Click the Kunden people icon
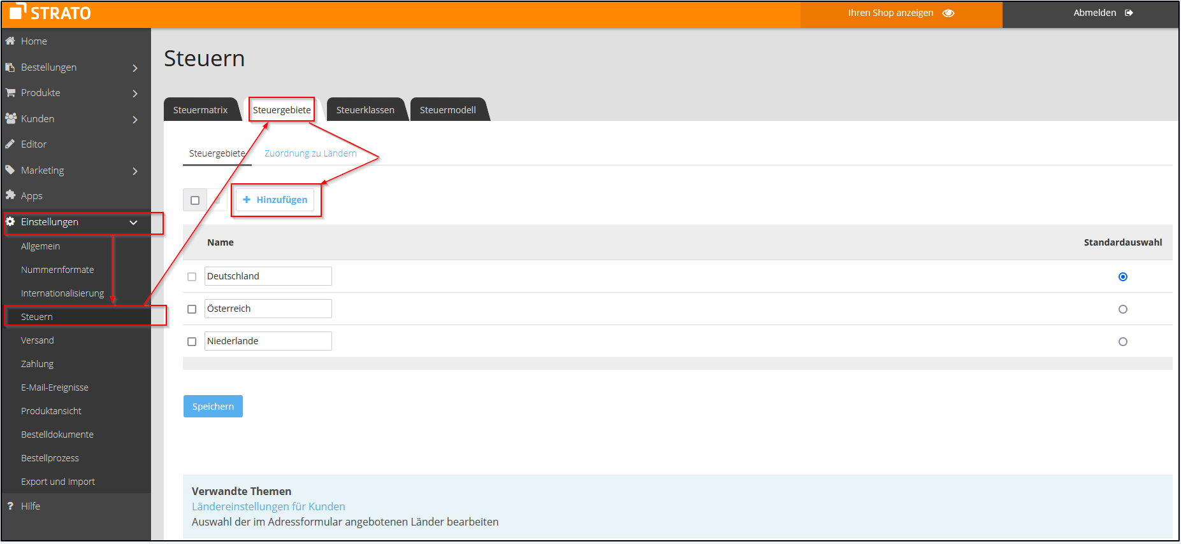This screenshot has height=544, width=1181. pyautogui.click(x=10, y=118)
